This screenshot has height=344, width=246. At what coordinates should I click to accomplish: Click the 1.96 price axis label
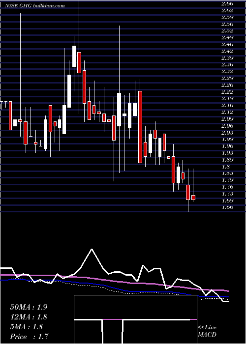click(x=227, y=146)
